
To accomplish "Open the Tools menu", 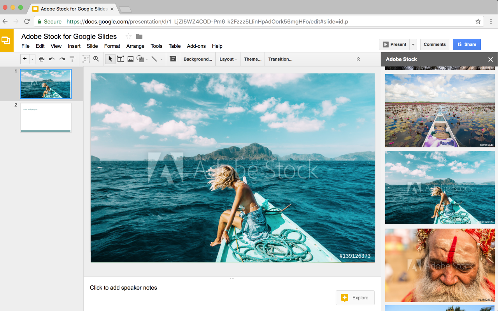I will [x=156, y=46].
